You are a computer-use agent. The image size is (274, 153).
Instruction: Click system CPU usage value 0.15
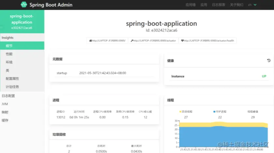125,117
